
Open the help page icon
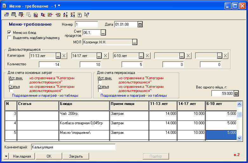click(x=80, y=15)
